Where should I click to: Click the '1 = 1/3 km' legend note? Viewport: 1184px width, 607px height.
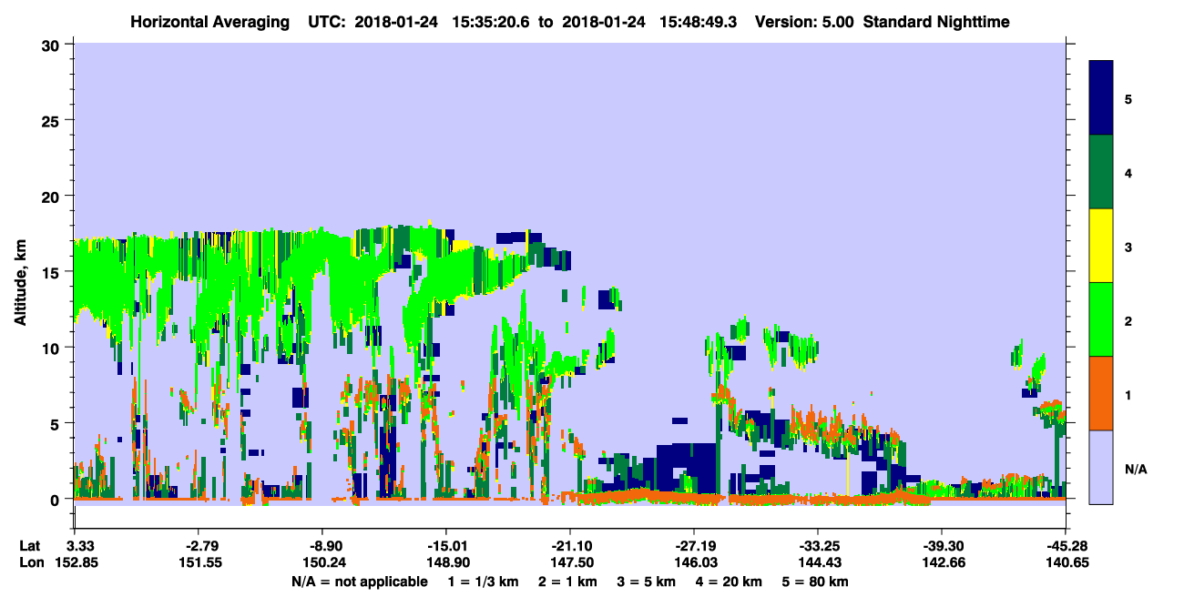tap(482, 582)
